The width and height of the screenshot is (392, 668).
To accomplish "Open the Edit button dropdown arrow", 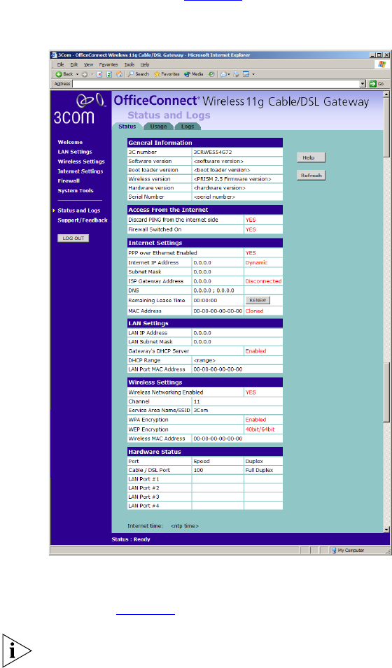I will coord(253,74).
